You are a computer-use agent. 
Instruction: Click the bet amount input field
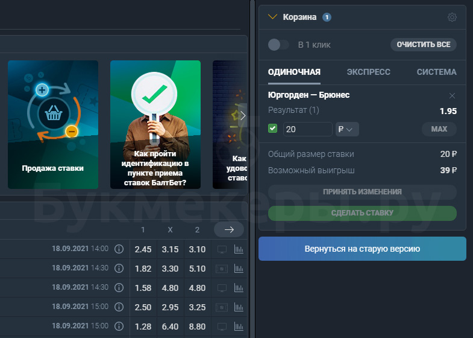click(x=307, y=129)
